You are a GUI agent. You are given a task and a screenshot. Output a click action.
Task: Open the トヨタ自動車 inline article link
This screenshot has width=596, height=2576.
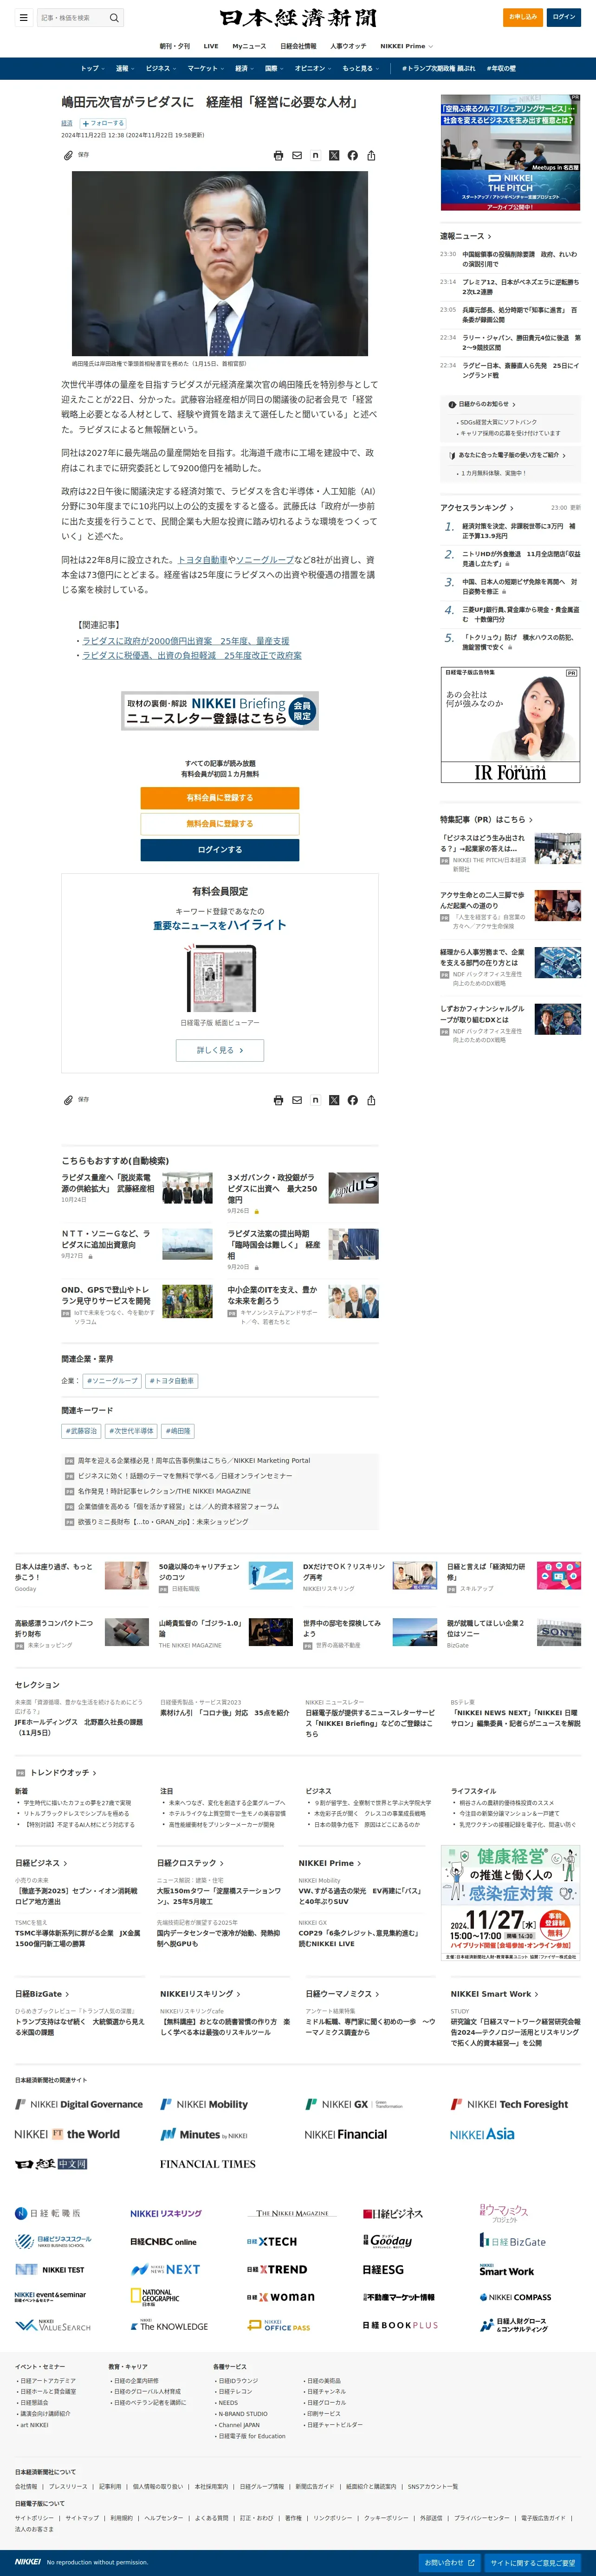(x=203, y=560)
